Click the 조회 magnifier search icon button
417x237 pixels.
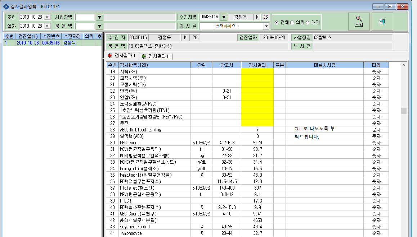tap(359, 22)
